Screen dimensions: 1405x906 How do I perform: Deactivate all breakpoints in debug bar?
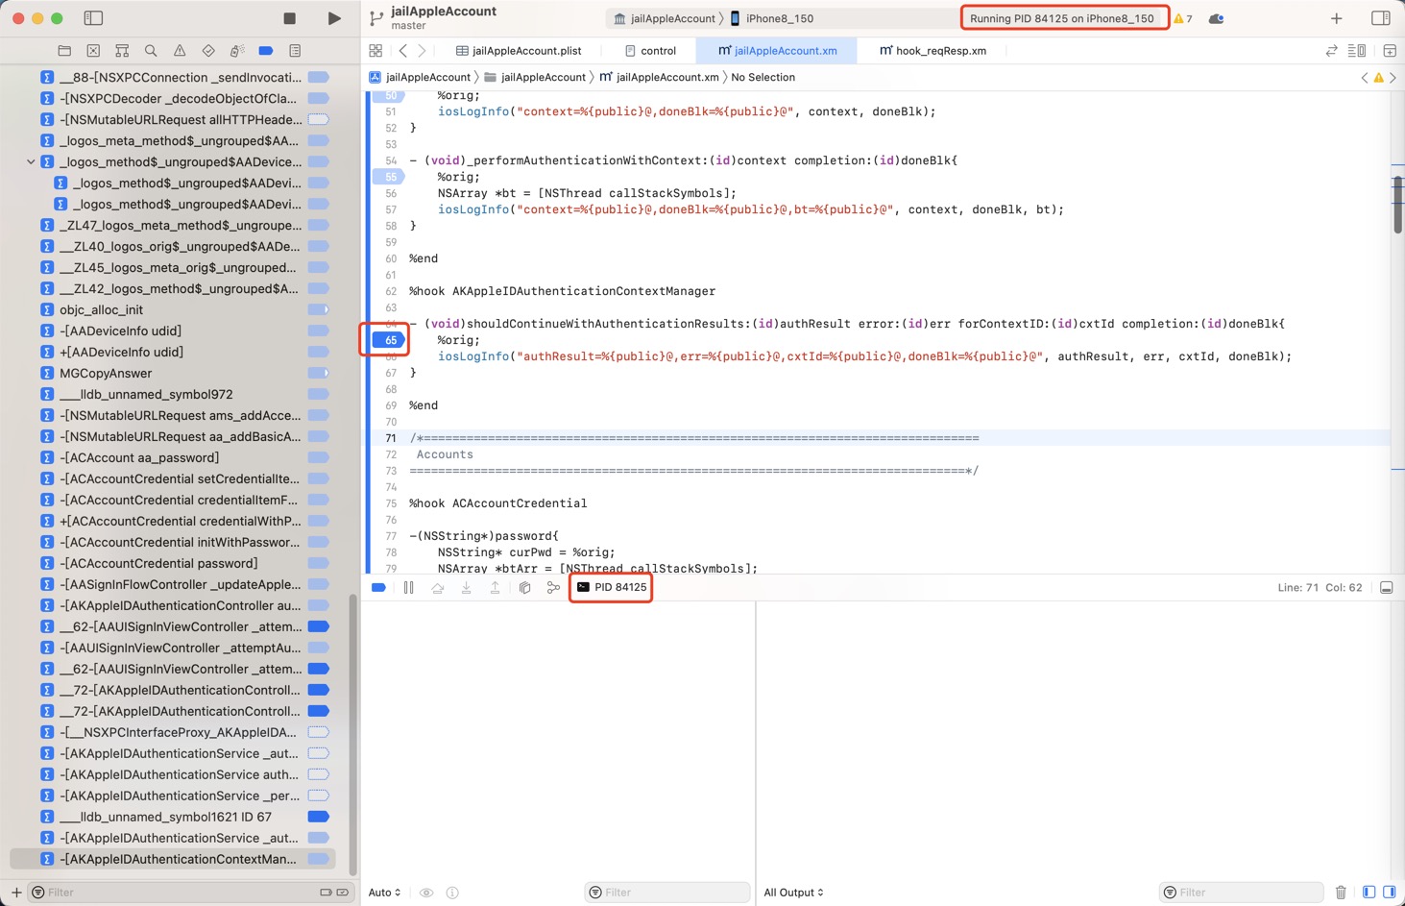point(378,587)
